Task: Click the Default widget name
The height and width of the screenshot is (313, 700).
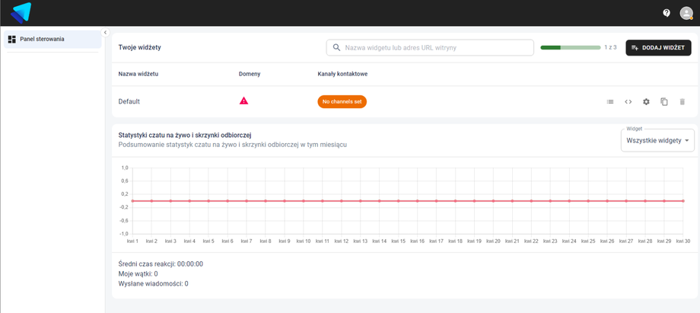Action: click(x=129, y=101)
